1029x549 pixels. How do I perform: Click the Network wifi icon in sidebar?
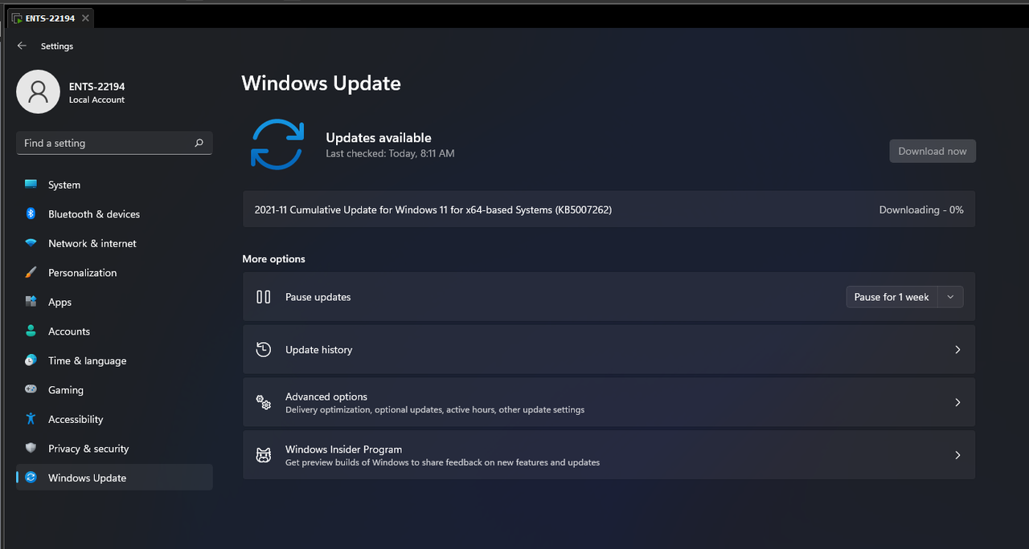[x=31, y=243]
